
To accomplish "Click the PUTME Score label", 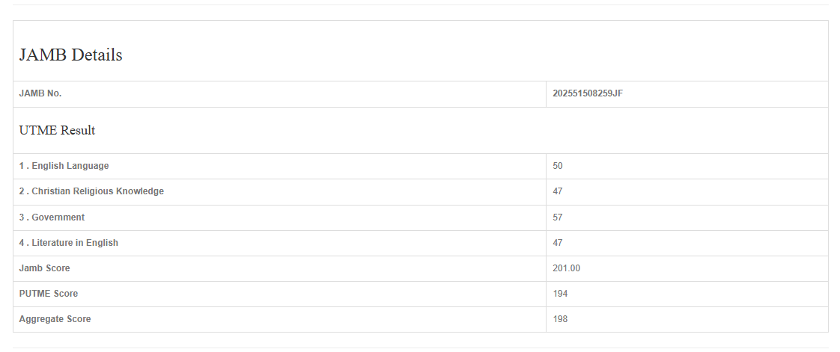I will [x=48, y=294].
